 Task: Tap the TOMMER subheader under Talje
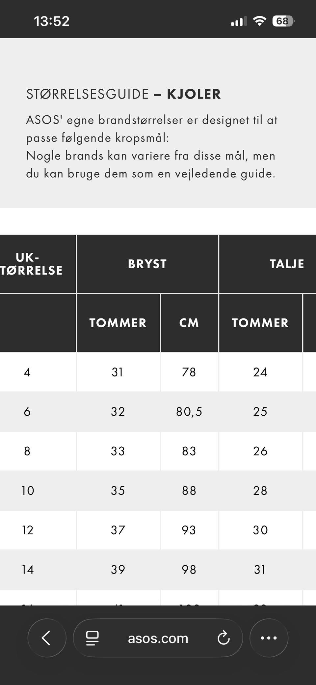[260, 323]
